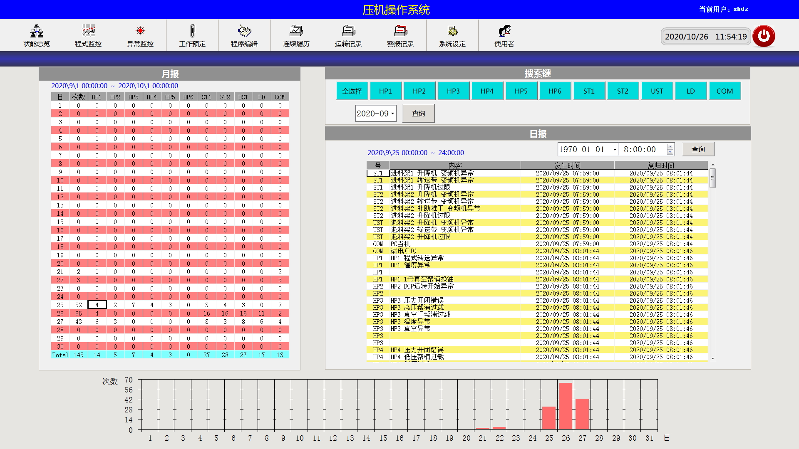The height and width of the screenshot is (449, 799).
Task: Click 查询 button in daily report panel
Action: click(698, 149)
